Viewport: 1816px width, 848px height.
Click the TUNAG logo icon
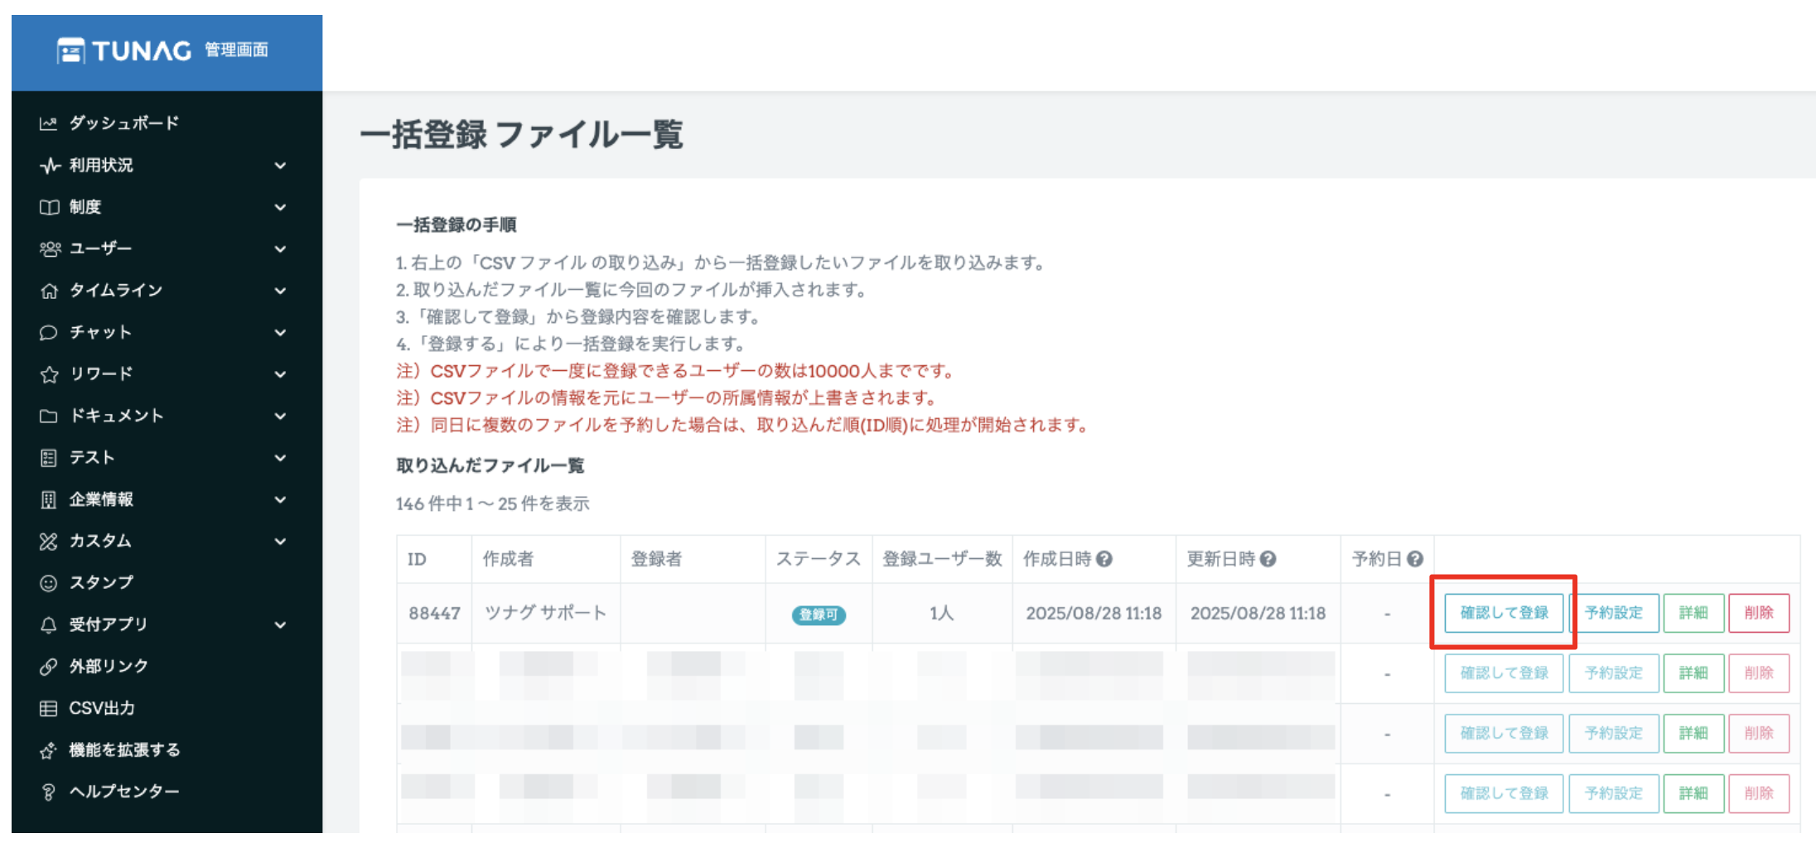click(x=70, y=51)
